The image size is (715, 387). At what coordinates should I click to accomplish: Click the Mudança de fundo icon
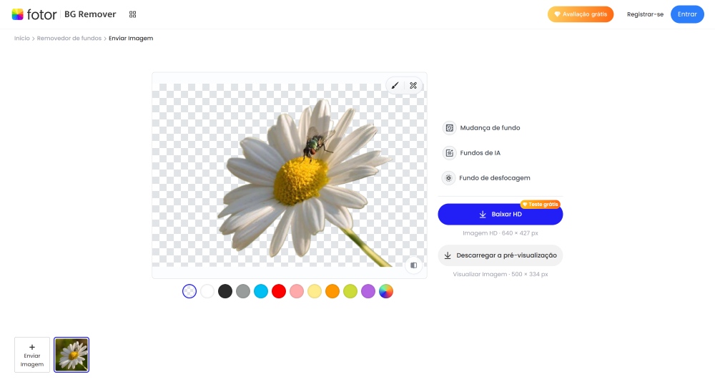pyautogui.click(x=449, y=128)
